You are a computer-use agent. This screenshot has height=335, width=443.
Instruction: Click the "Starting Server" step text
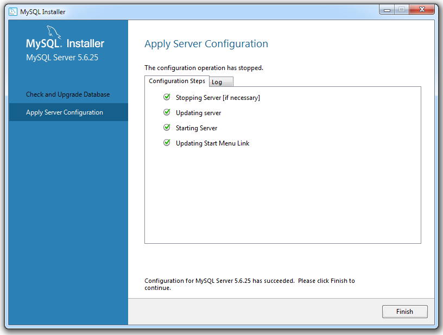point(197,128)
